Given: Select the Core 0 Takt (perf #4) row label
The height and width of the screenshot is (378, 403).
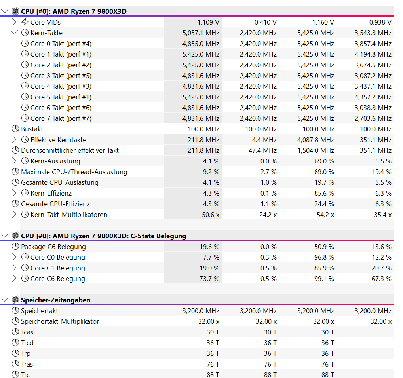Looking at the screenshot, I should [x=61, y=44].
